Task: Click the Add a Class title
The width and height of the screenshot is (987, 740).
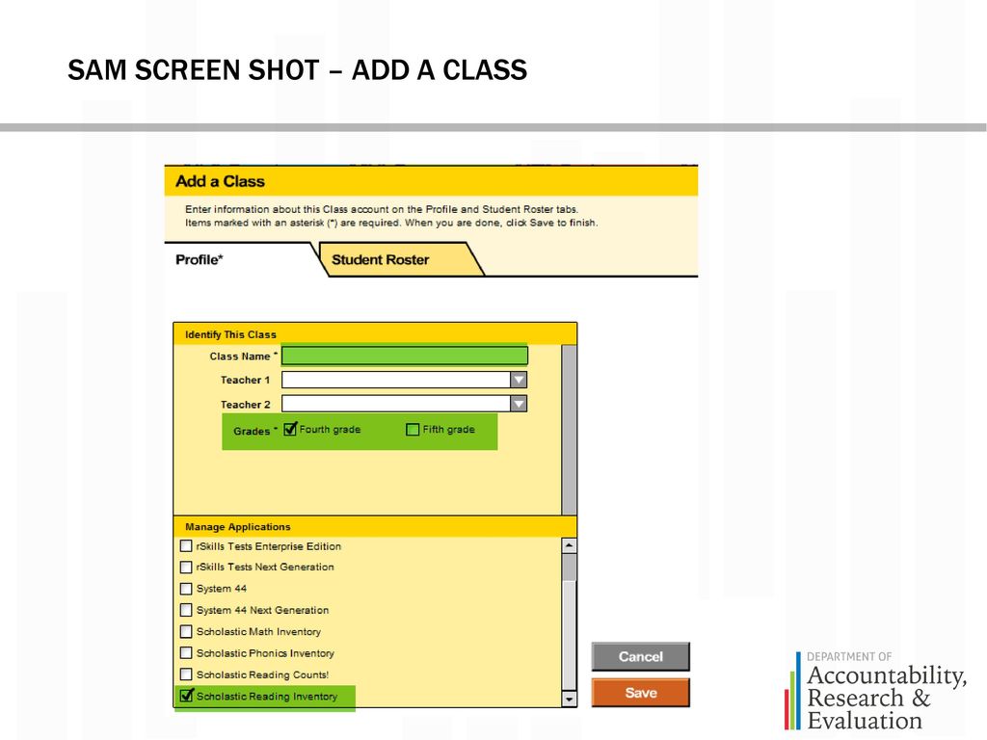Action: click(x=220, y=181)
